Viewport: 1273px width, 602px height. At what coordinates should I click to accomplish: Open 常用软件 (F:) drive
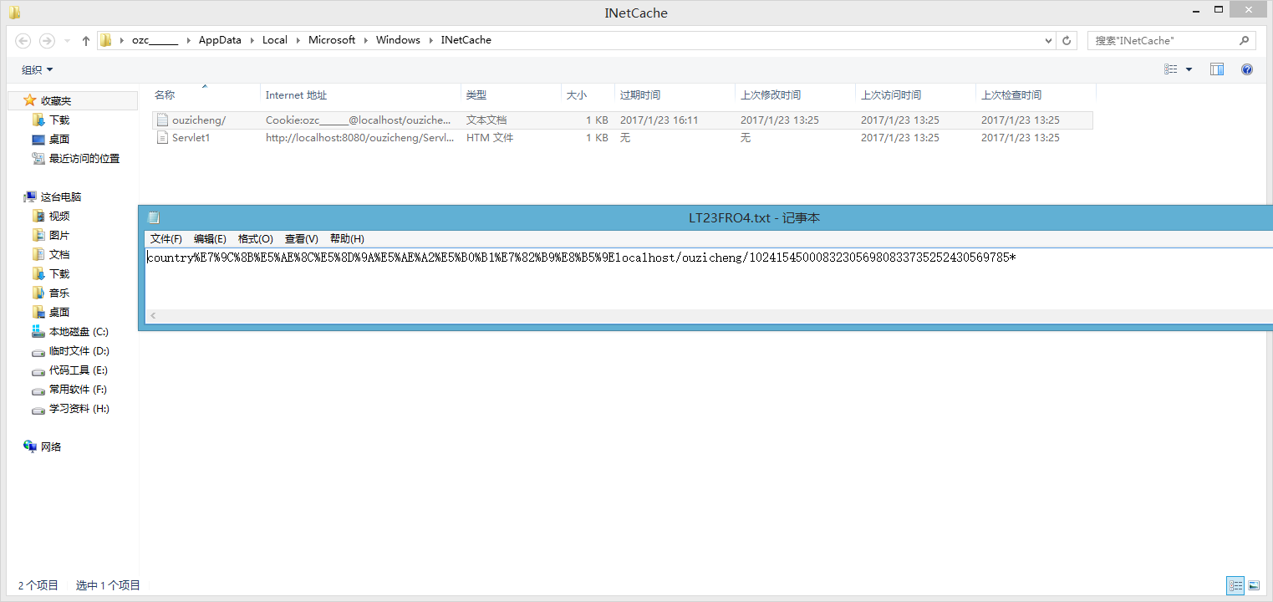pyautogui.click(x=70, y=390)
